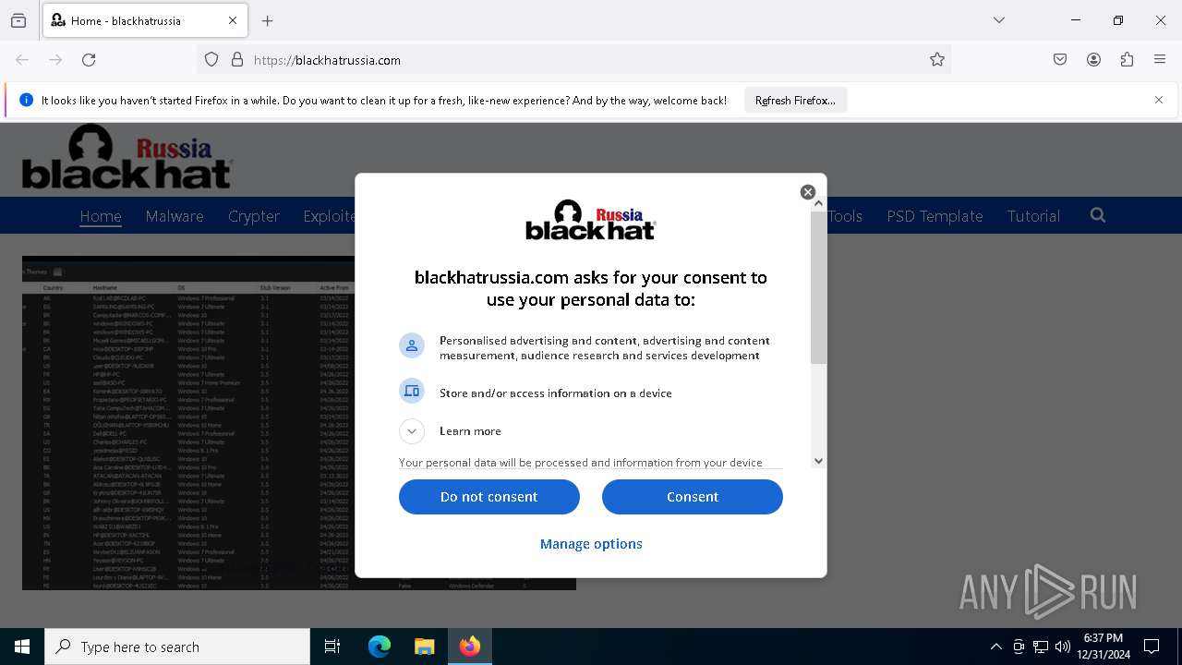
Task: Open tracking protection shield icon
Action: pyautogui.click(x=211, y=60)
